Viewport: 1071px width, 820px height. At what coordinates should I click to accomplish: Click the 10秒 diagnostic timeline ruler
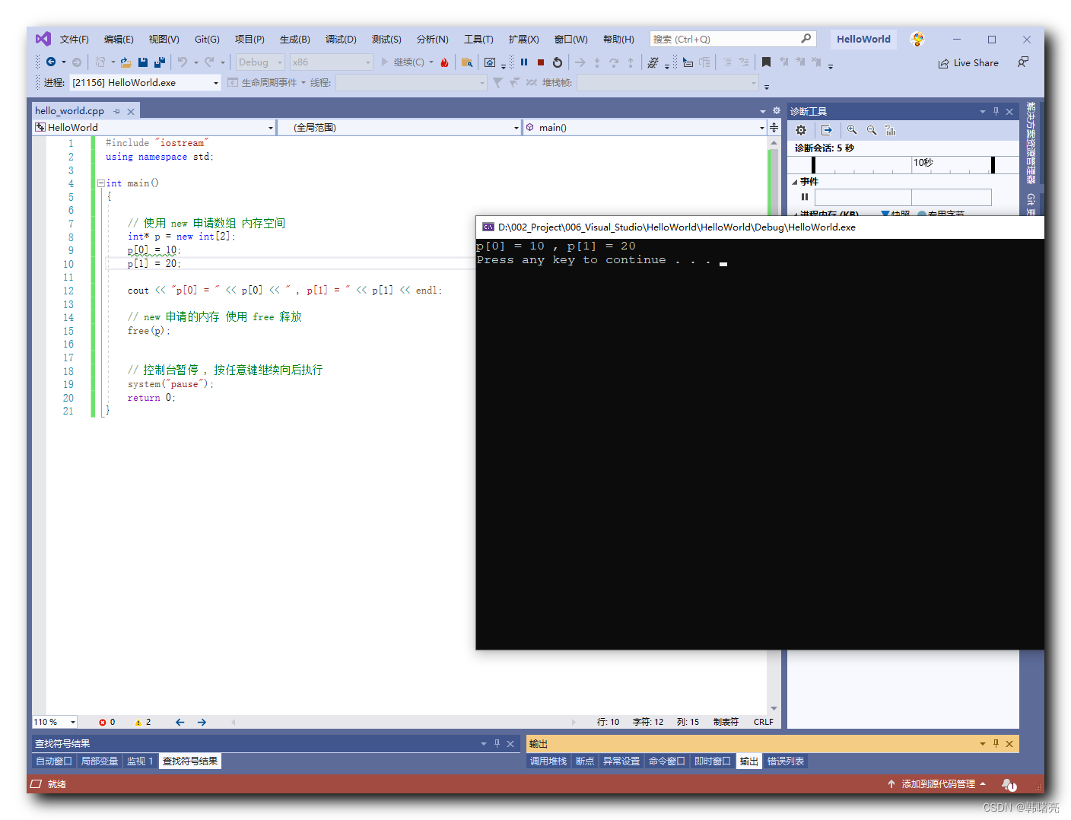[x=904, y=165]
